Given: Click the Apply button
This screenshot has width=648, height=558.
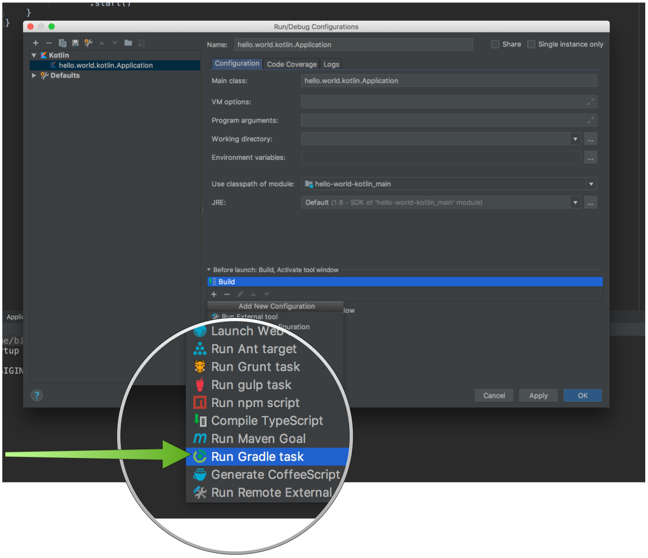Looking at the screenshot, I should click(x=538, y=395).
